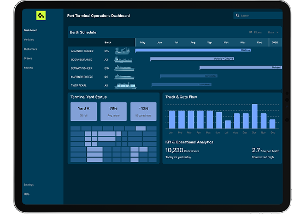Click the Truck & Gate Flow heading

coord(181,97)
